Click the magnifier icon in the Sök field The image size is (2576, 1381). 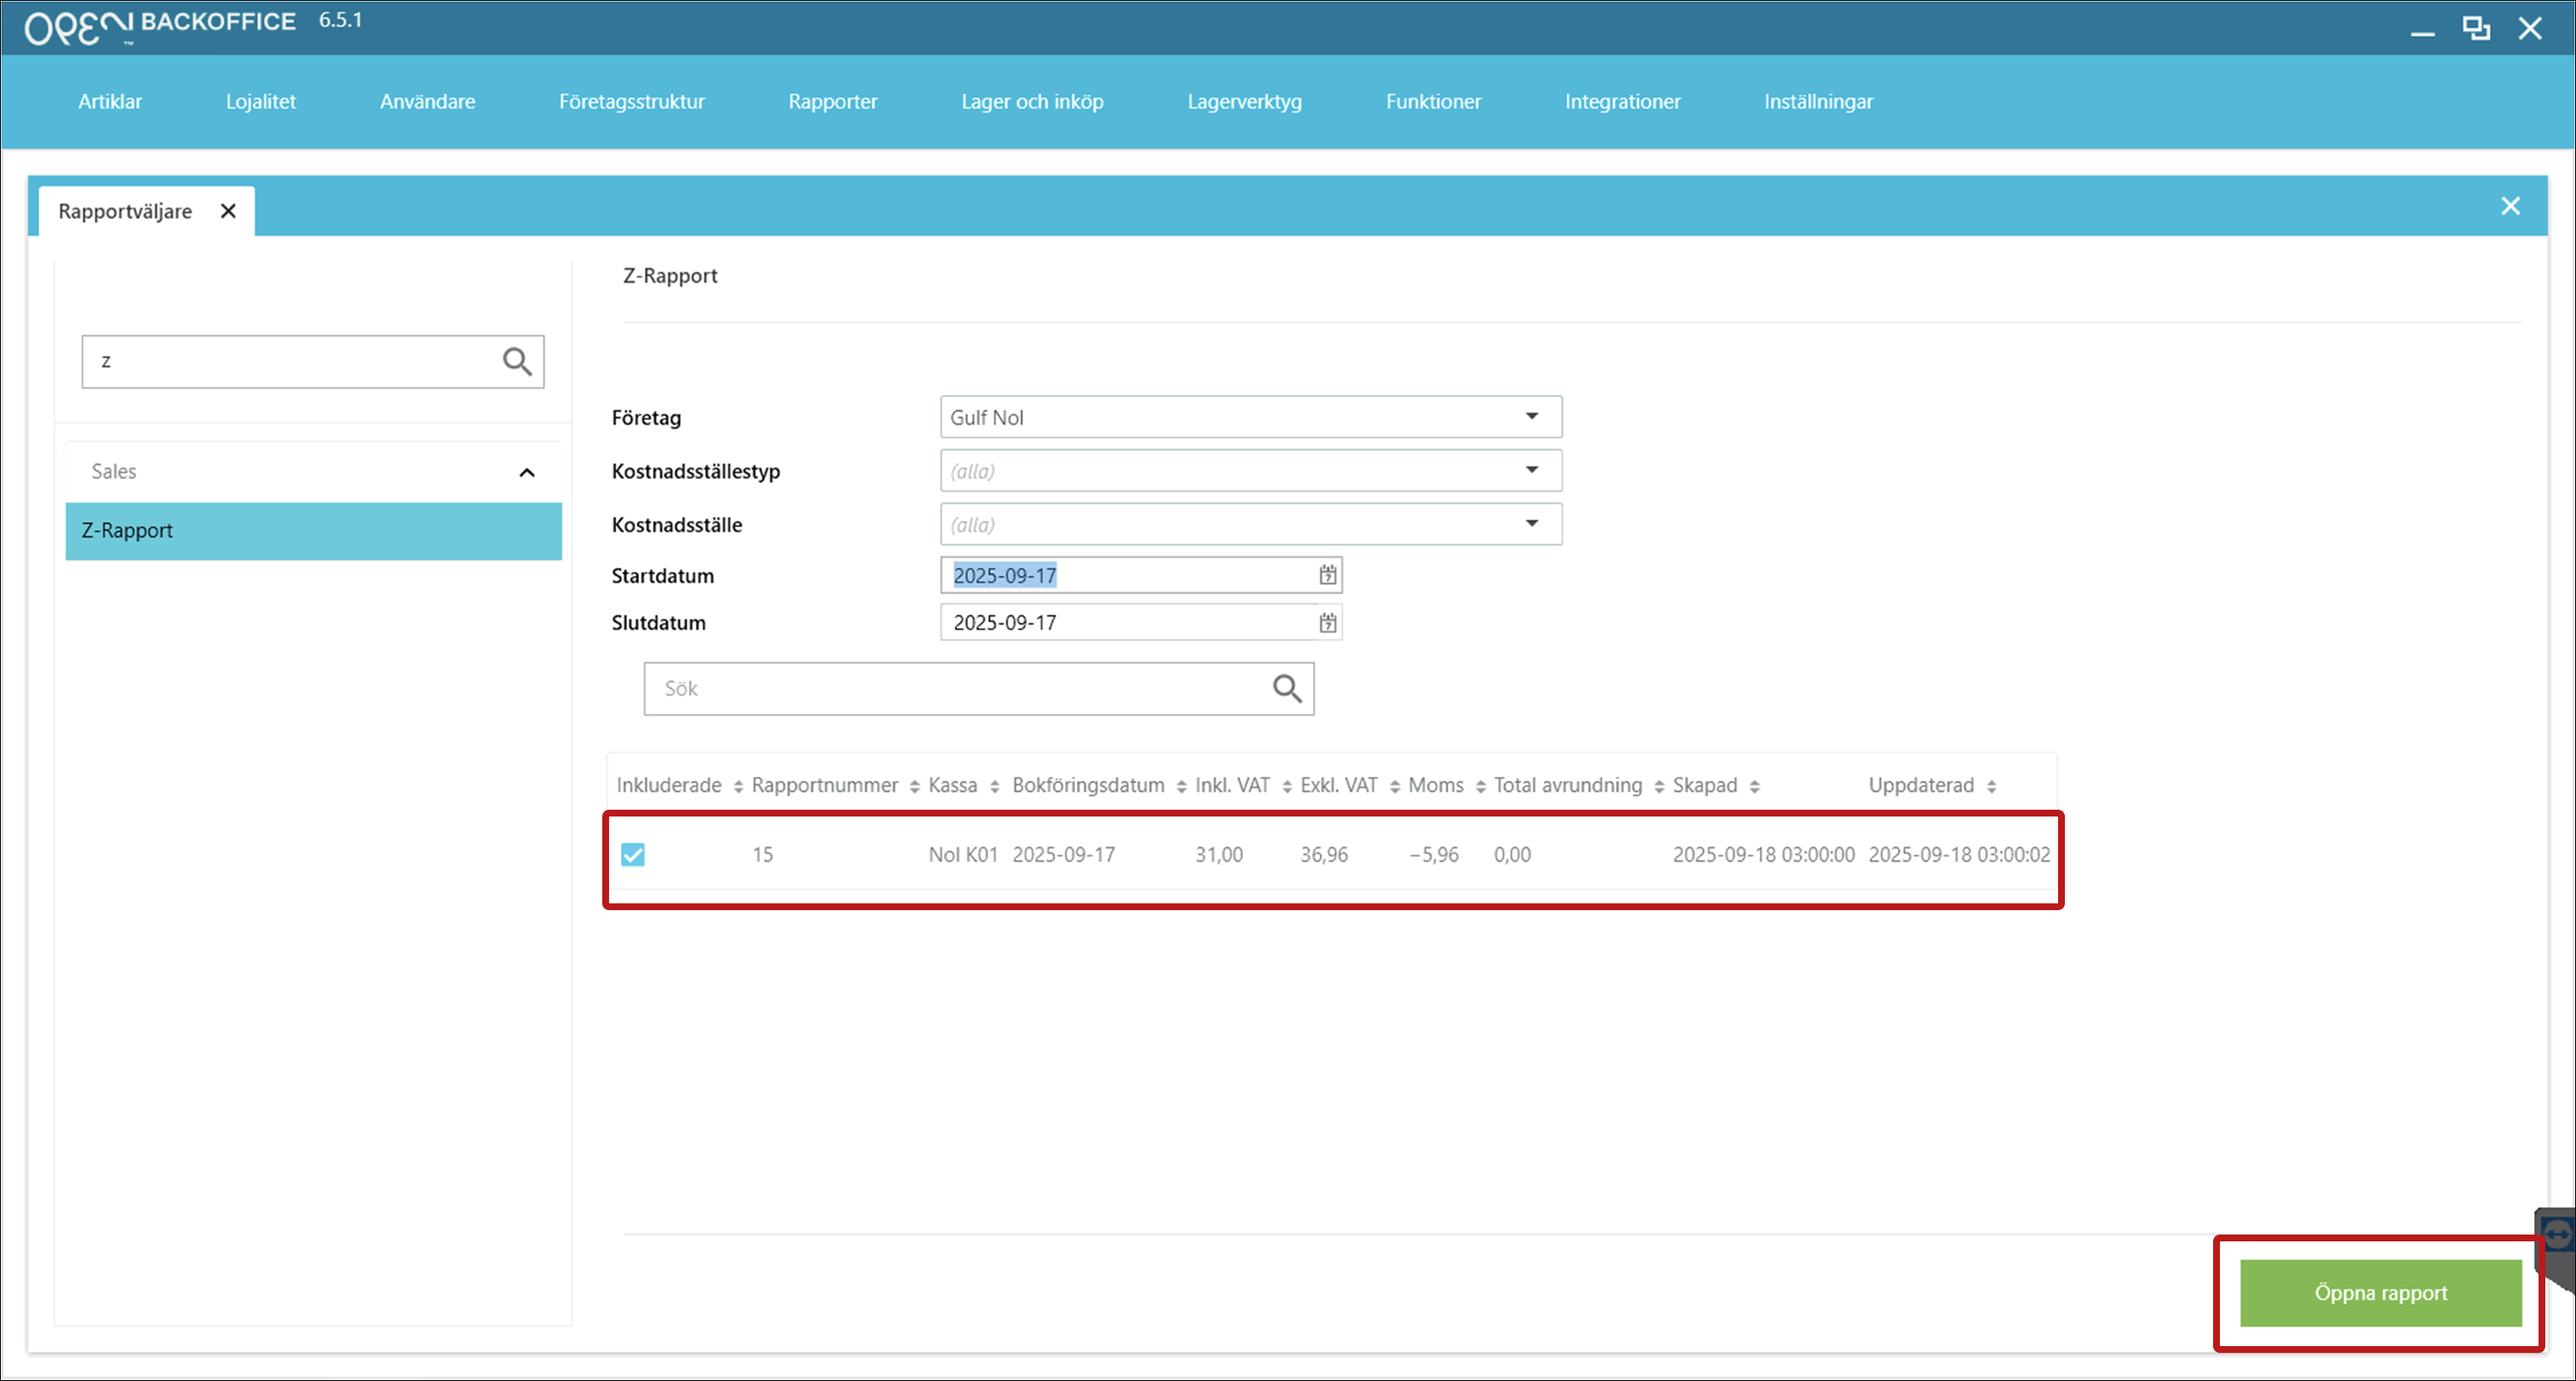click(1287, 689)
